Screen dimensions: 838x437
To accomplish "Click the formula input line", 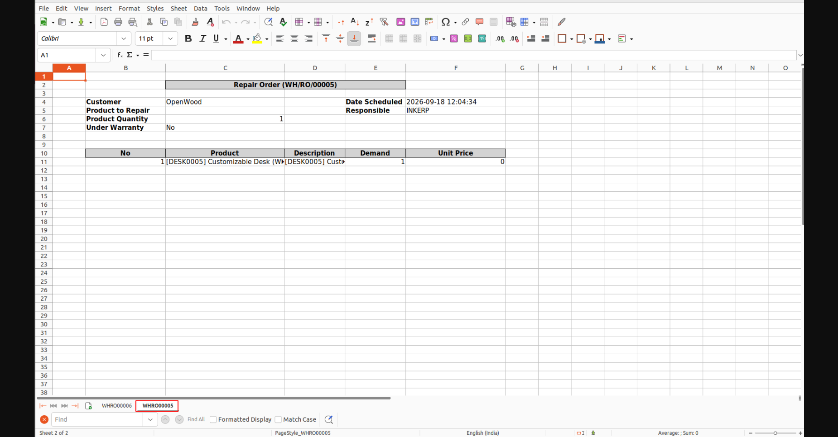I will (474, 55).
